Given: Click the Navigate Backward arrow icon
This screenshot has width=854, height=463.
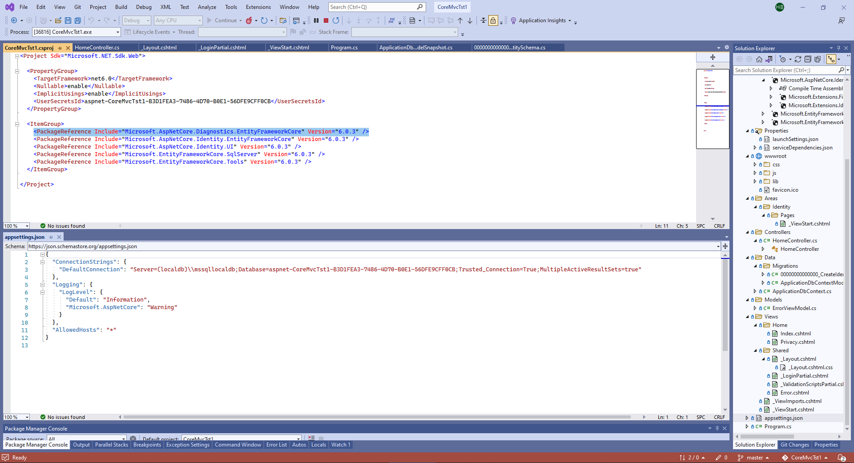Looking at the screenshot, I should [14, 20].
